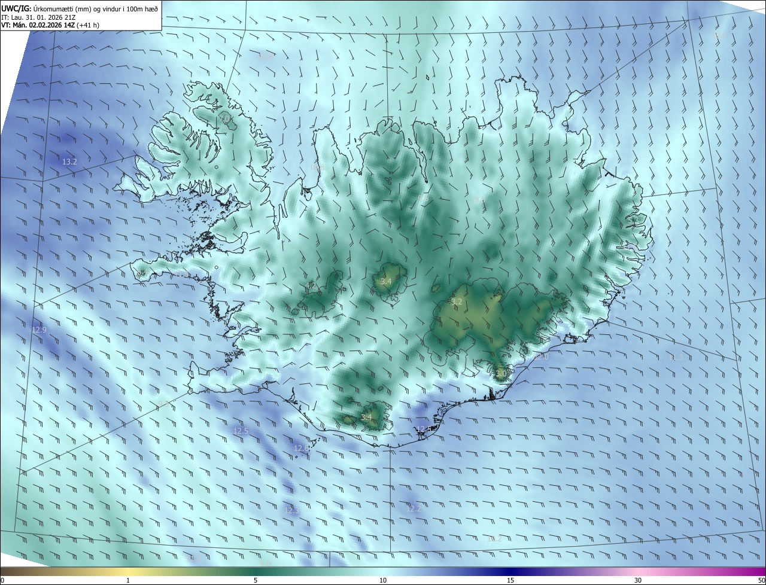Click the colour bar tick label 10
Screen dimensions: 766x585
[383, 581]
